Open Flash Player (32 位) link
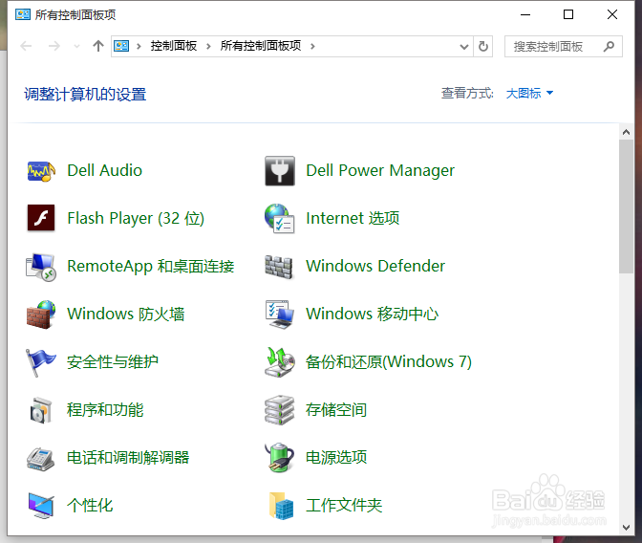This screenshot has height=543, width=642. coord(136,218)
